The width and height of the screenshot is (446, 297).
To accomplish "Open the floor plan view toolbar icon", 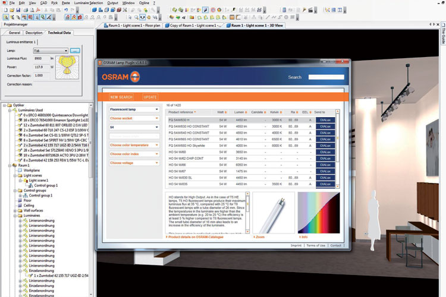I will (100, 10).
